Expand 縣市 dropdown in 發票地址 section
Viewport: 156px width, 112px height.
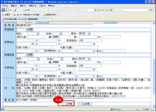coord(89,34)
